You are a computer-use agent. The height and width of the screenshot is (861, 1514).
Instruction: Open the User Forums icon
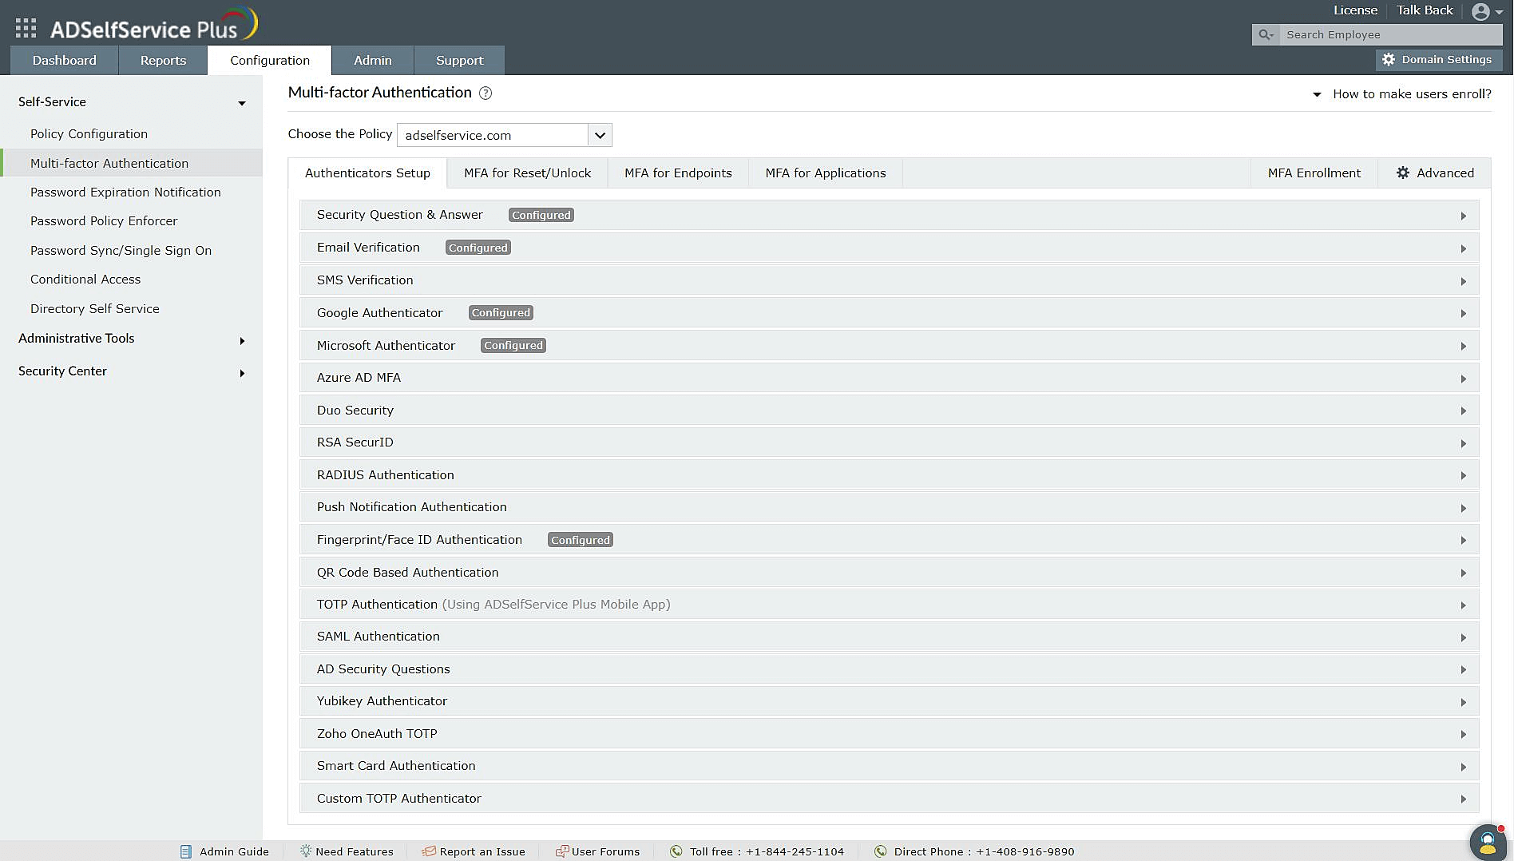click(561, 851)
